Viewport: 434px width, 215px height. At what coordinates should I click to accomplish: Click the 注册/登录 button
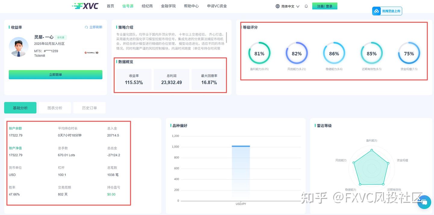tap(325, 6)
